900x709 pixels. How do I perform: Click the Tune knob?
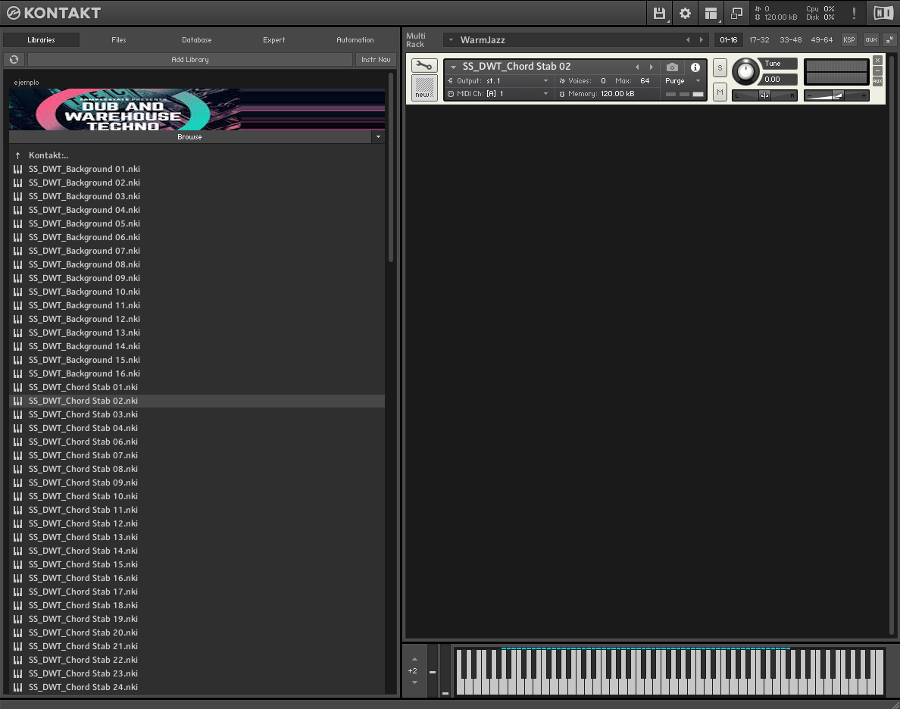click(745, 71)
